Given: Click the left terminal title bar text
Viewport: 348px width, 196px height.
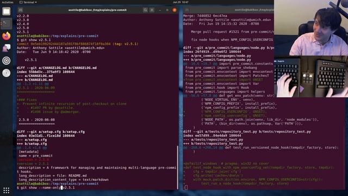Looking at the screenshot, I should (97, 10).
